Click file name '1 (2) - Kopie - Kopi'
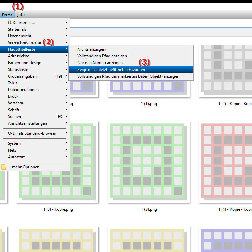The height and width of the screenshot is (252, 252). pyautogui.click(x=235, y=104)
